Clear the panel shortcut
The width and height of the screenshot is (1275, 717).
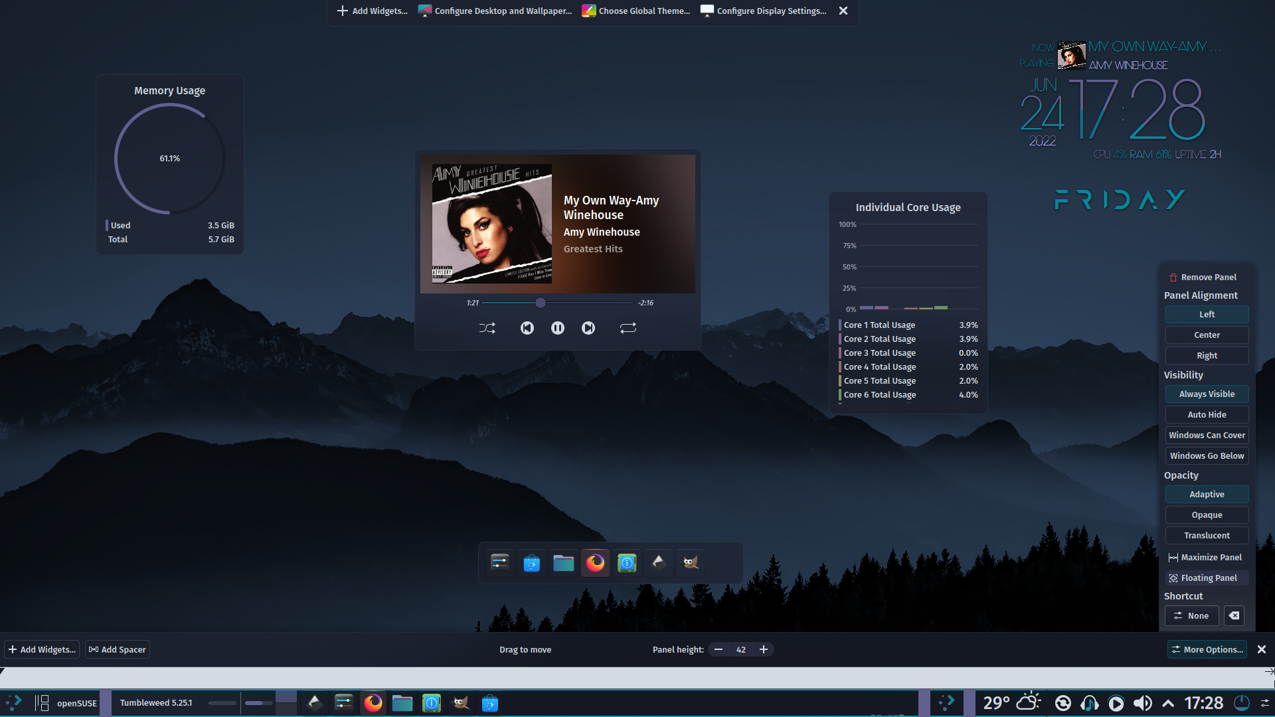[x=1234, y=616]
